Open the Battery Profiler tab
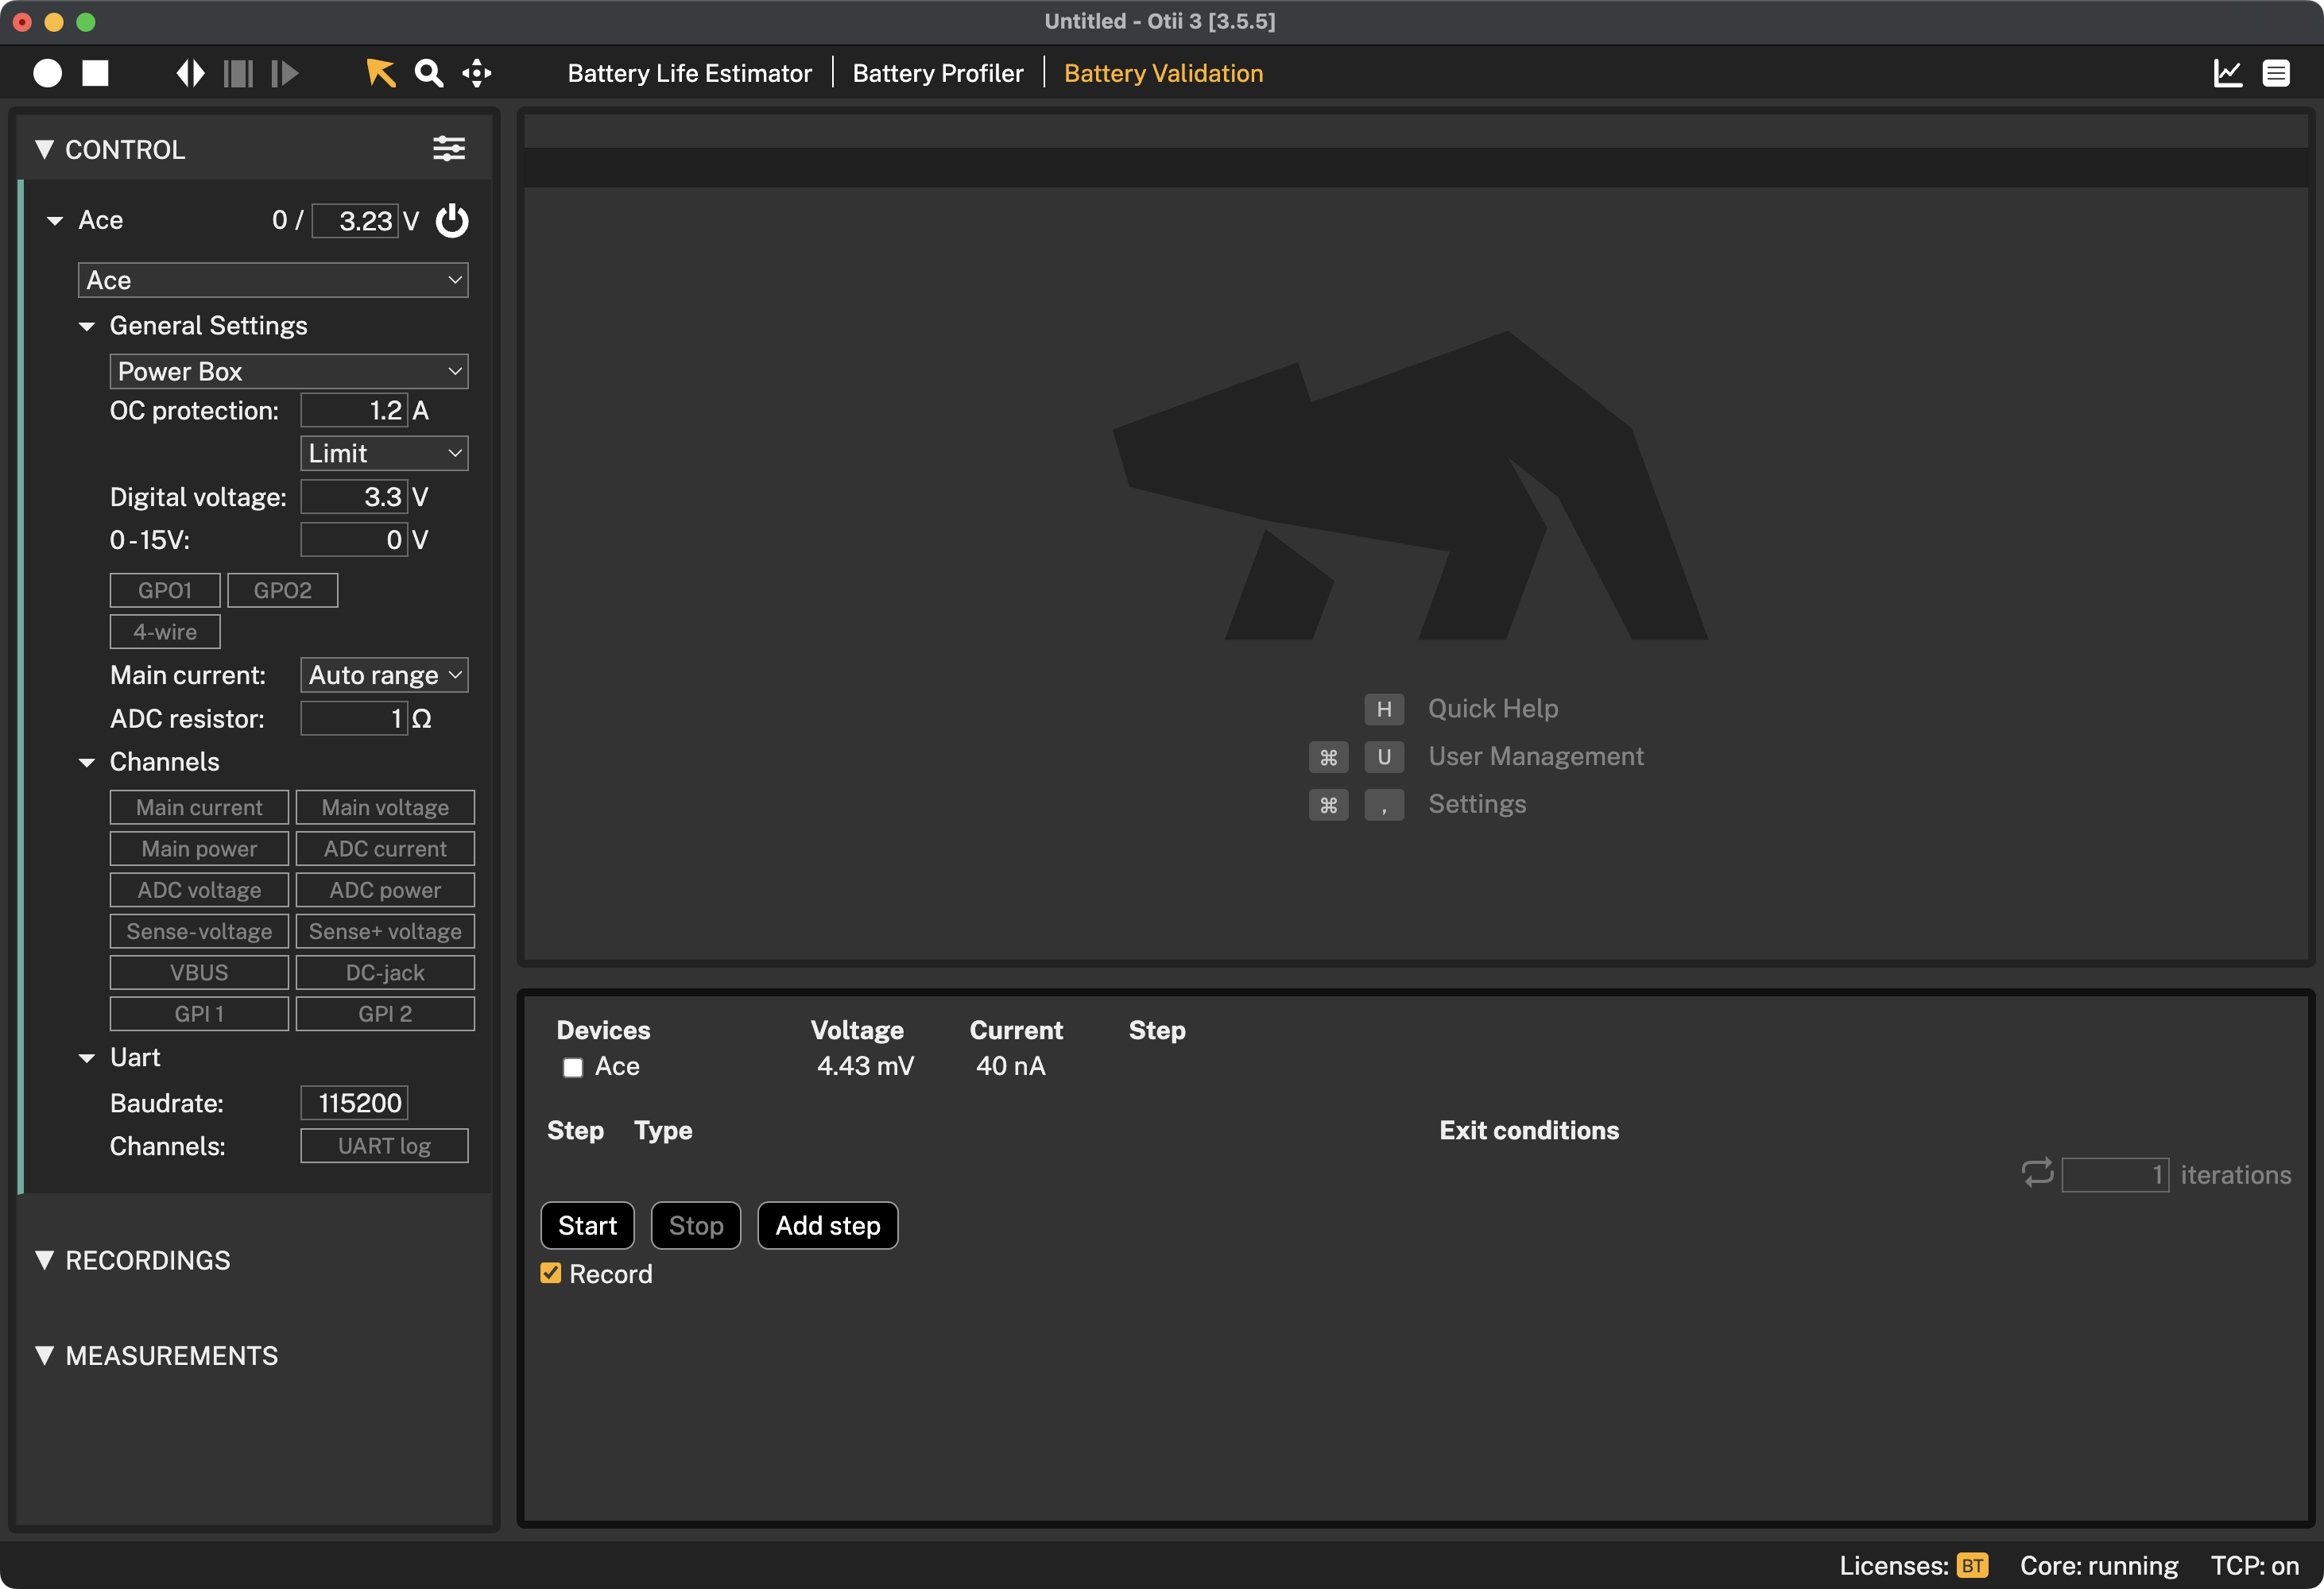This screenshot has height=1589, width=2324. tap(938, 73)
